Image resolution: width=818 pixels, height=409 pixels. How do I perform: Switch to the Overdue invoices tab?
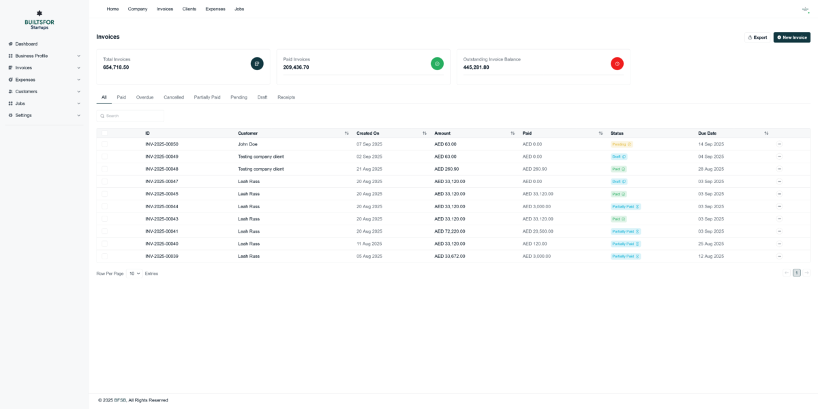[x=145, y=97]
